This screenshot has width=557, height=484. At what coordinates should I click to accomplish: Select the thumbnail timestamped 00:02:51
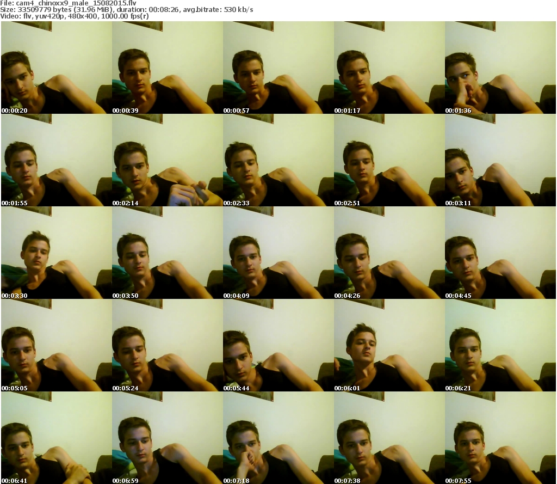(389, 160)
